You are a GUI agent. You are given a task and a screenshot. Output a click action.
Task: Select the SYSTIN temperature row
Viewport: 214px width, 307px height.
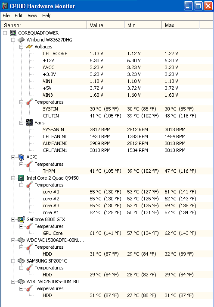pos(127,109)
